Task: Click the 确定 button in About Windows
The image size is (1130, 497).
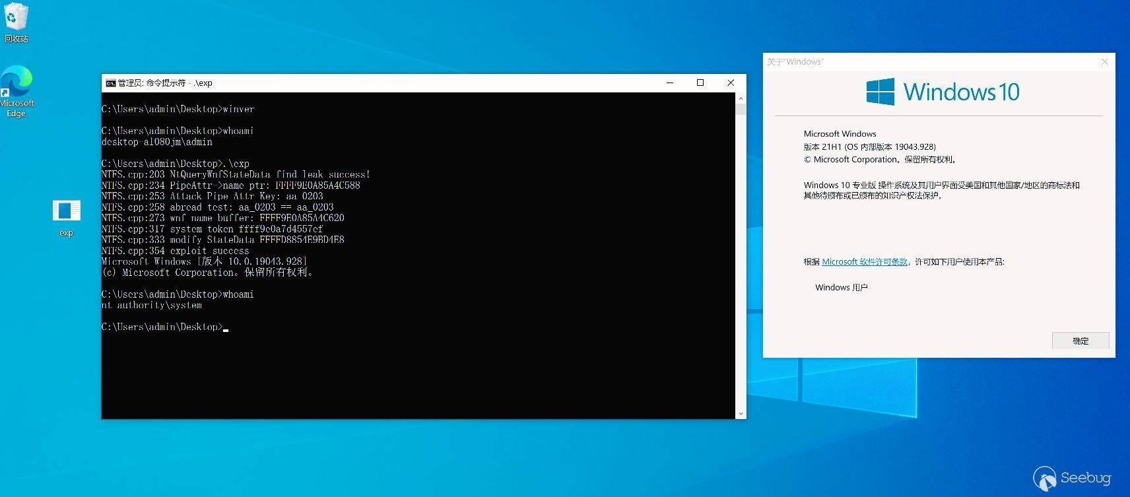Action: (x=1080, y=341)
